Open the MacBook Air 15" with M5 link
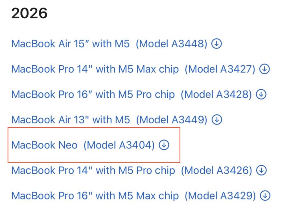The image size is (289, 215). tap(71, 44)
